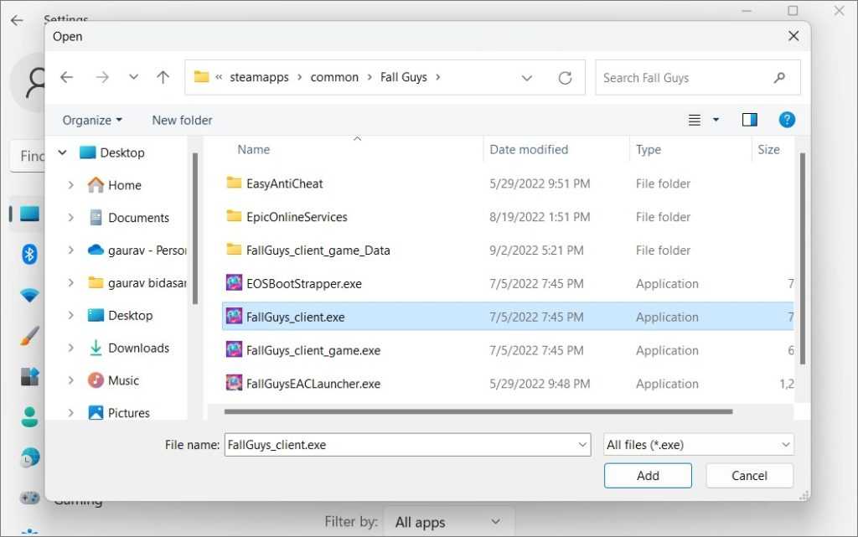Change view layout icon
This screenshot has height=537, width=858.
pyautogui.click(x=695, y=120)
